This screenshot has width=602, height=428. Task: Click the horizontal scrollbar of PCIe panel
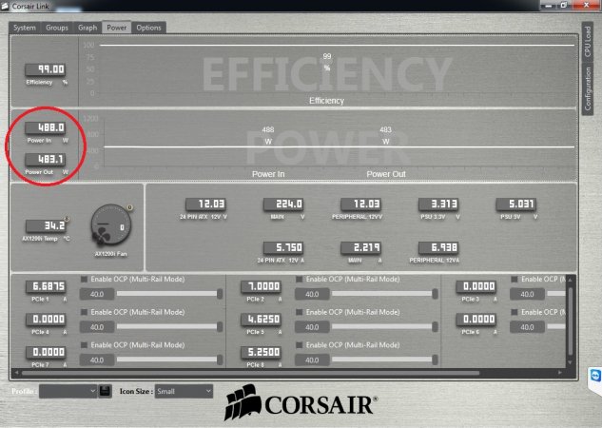250,373
